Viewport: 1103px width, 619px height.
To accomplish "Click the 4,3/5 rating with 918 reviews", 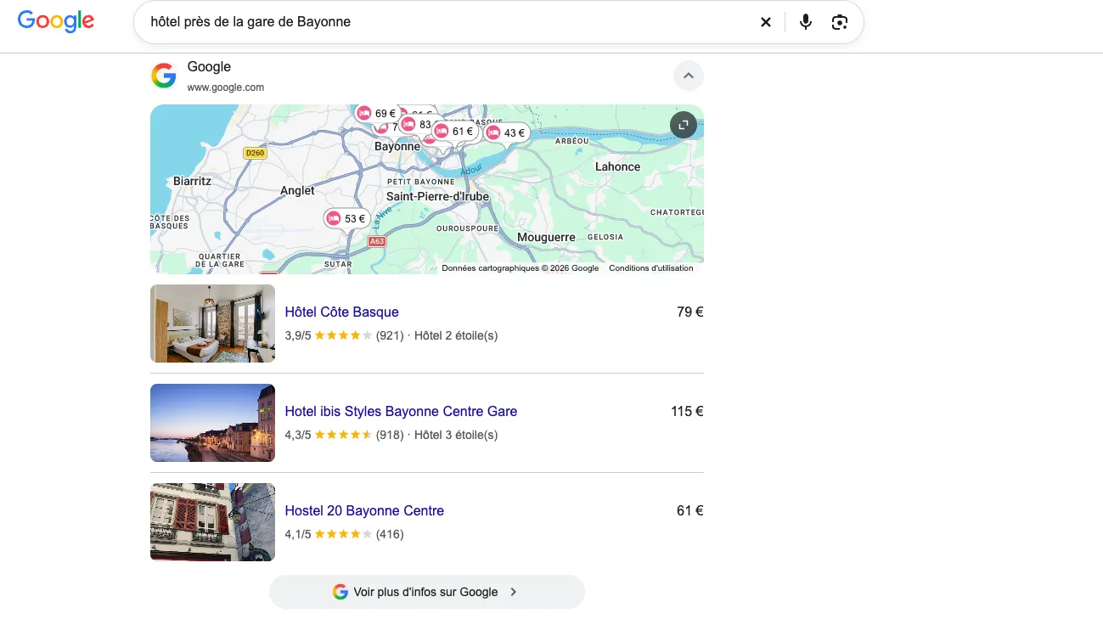I will click(344, 435).
